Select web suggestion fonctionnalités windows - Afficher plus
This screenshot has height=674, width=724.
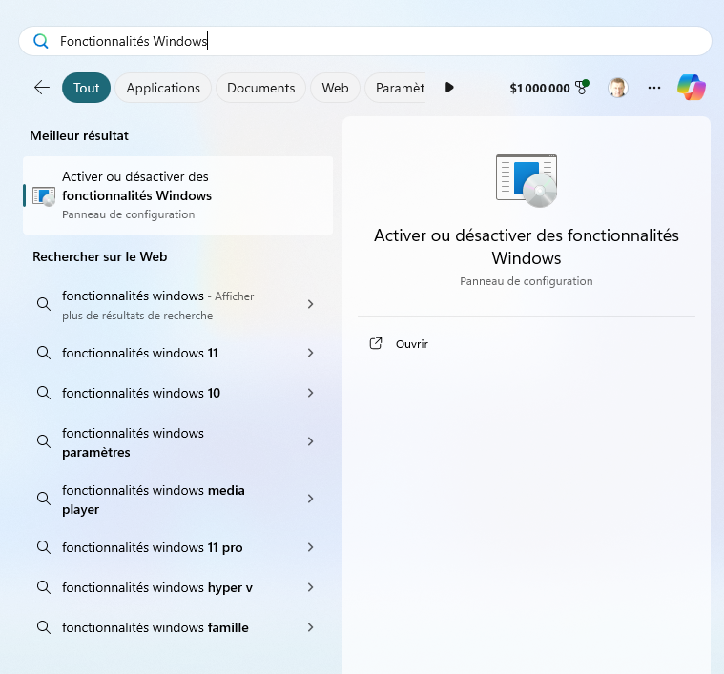pos(177,305)
